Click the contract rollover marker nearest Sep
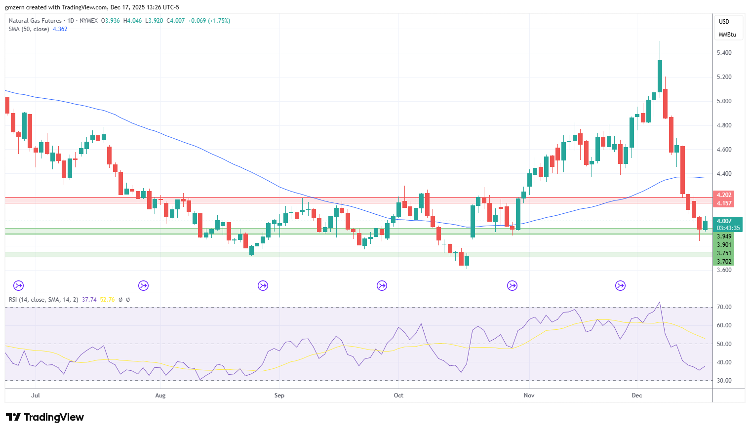Image resolution: width=750 pixels, height=432 pixels. (x=263, y=285)
